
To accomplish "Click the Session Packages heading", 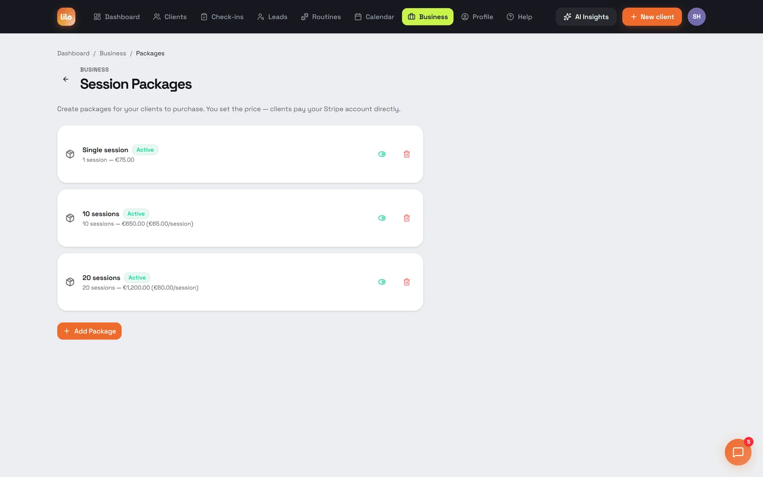I will 136,84.
